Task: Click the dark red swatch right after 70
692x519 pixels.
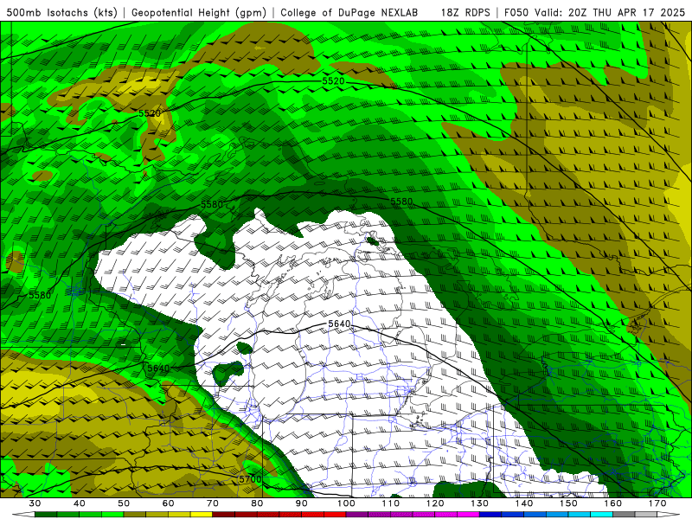Action: (224, 515)
